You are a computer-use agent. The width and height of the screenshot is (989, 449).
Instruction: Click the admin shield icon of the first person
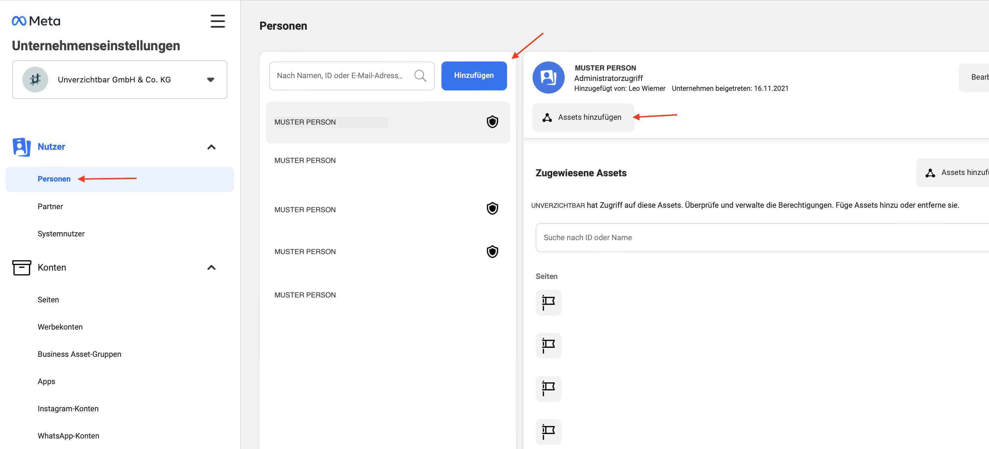492,122
